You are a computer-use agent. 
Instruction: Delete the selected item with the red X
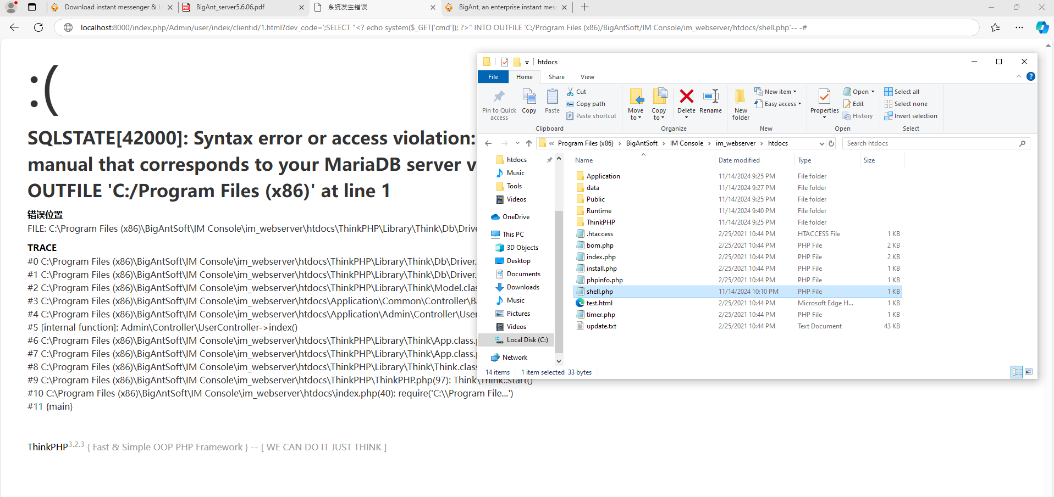(x=686, y=102)
